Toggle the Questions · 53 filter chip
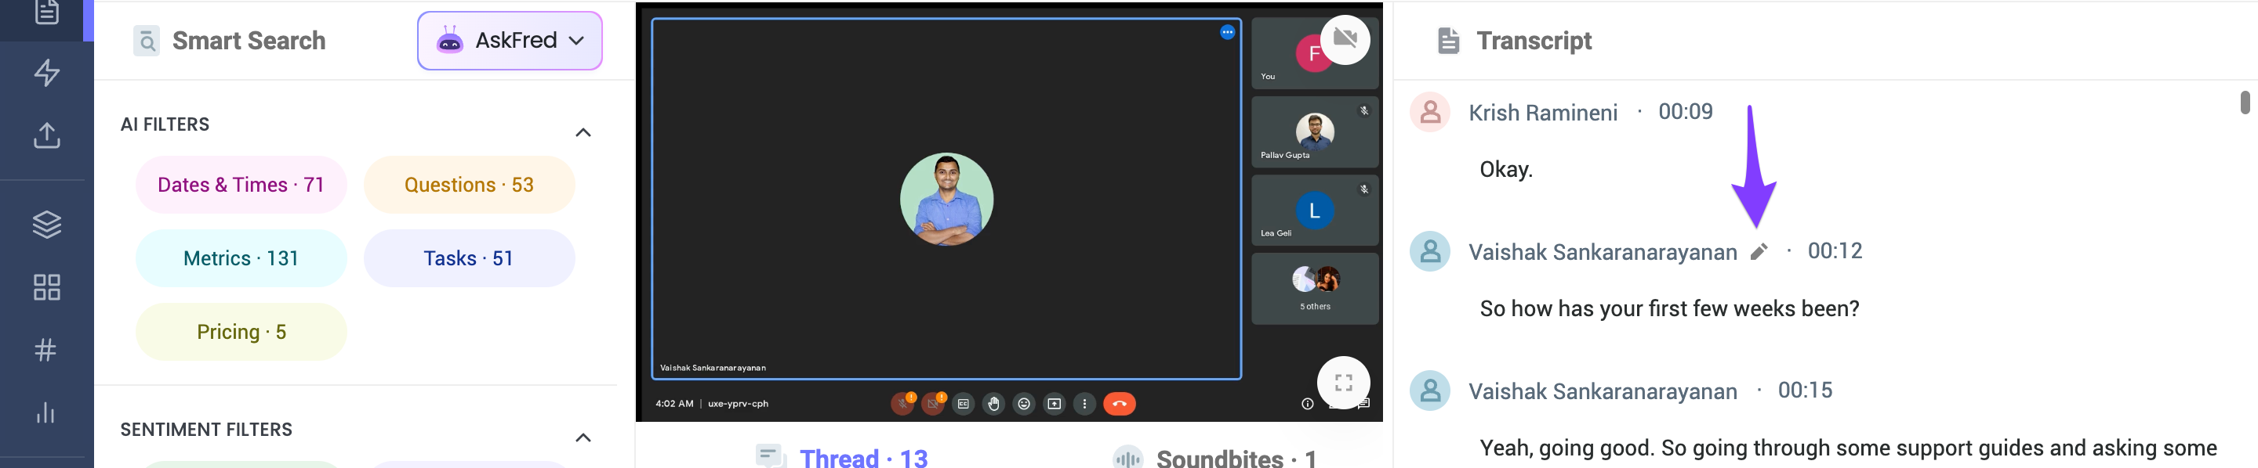 (469, 185)
